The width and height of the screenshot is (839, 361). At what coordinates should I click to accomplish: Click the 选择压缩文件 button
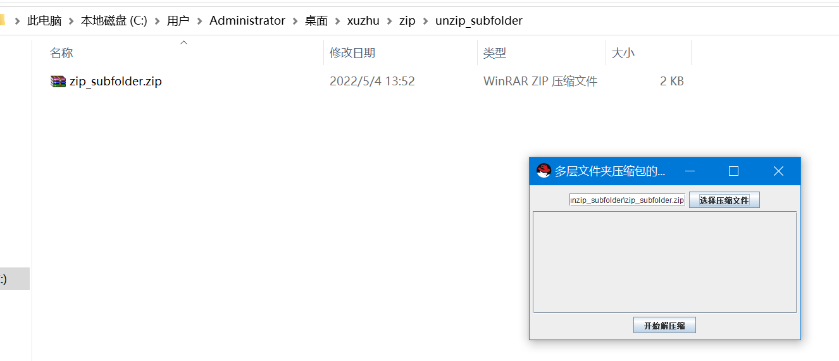click(x=724, y=200)
